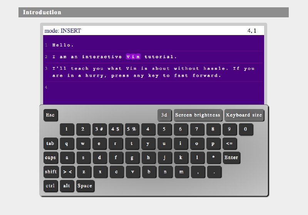This screenshot has height=215, width=308.
Task: Tap the z key
Action: click(x=84, y=171)
